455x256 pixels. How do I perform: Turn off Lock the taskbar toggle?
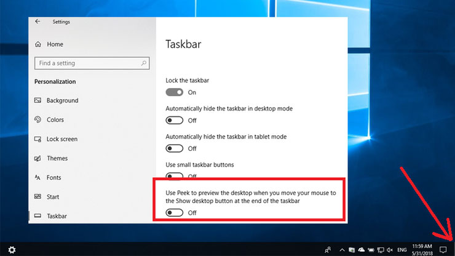pyautogui.click(x=175, y=92)
